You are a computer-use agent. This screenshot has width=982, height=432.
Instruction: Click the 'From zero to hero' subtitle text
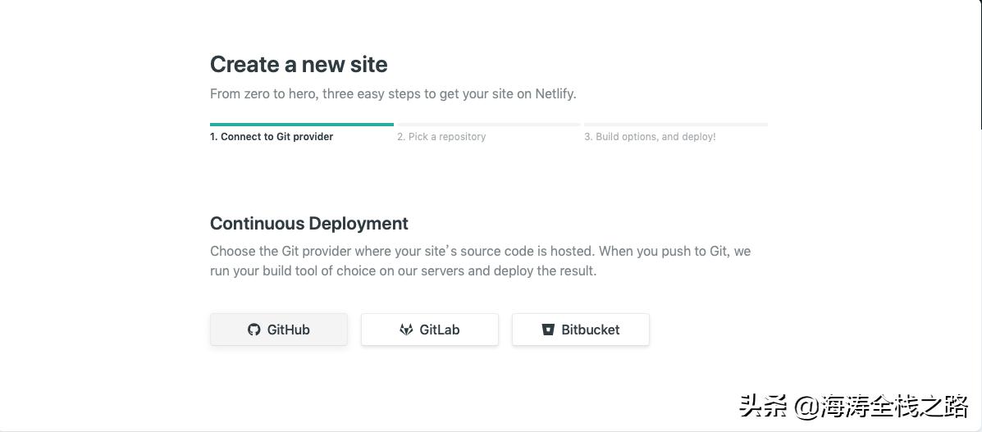[x=393, y=94]
